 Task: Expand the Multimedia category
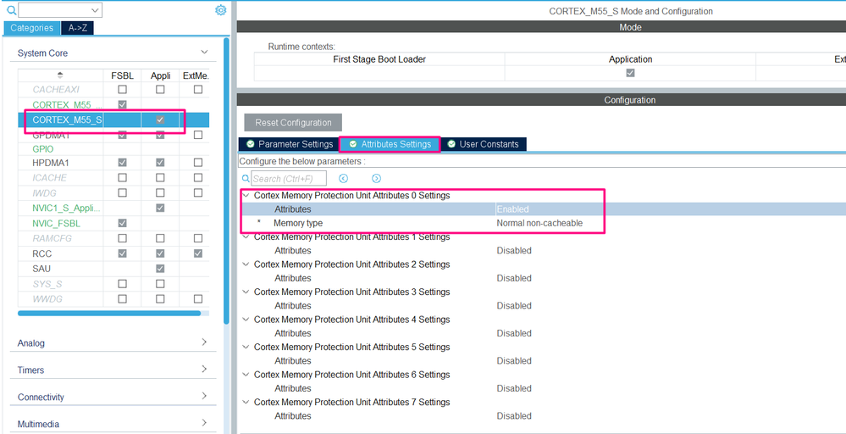tap(204, 423)
